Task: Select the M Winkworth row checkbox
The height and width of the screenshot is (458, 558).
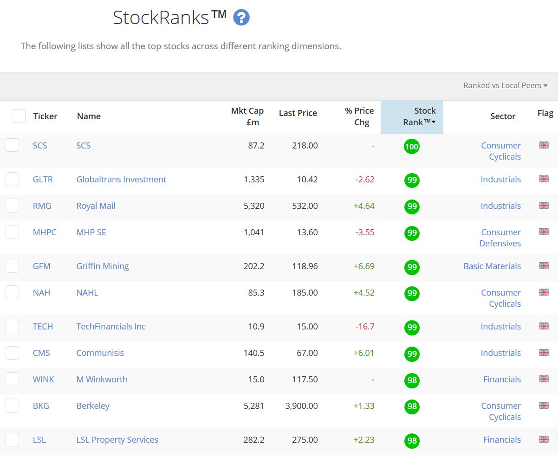Action: click(13, 379)
